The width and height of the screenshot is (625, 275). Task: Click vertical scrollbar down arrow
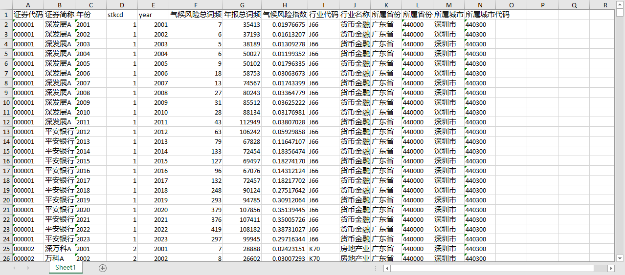coord(620,258)
